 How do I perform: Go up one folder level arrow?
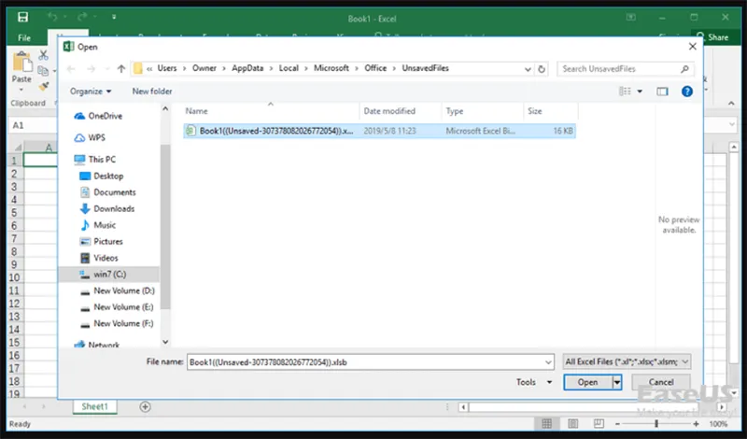[121, 68]
